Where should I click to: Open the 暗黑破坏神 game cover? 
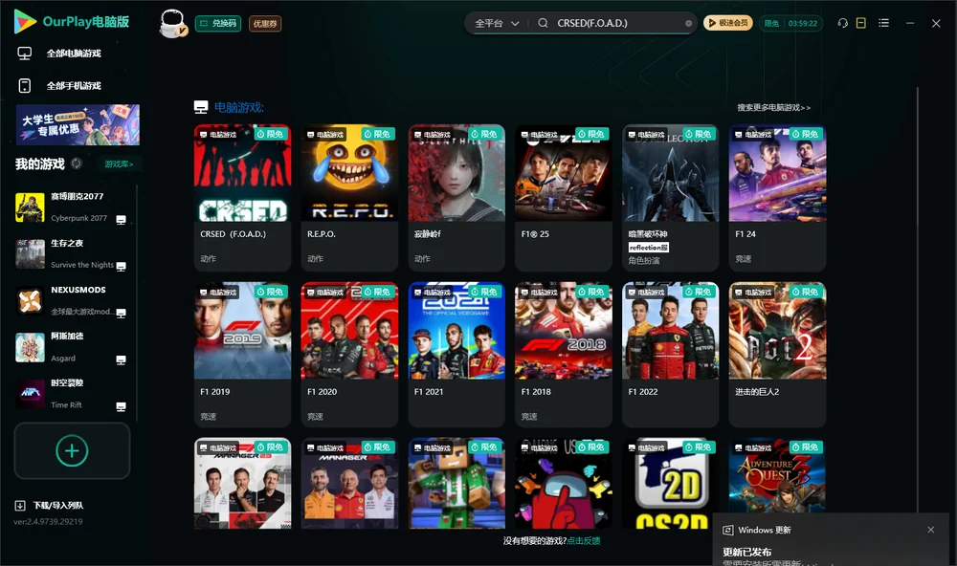[x=670, y=173]
